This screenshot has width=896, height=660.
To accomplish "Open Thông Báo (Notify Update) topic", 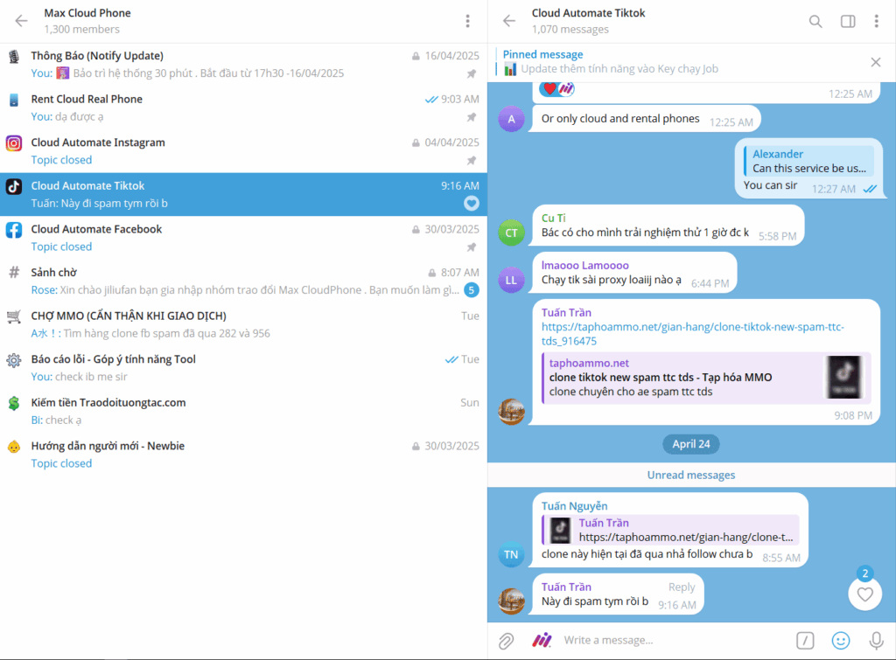I will click(x=243, y=65).
